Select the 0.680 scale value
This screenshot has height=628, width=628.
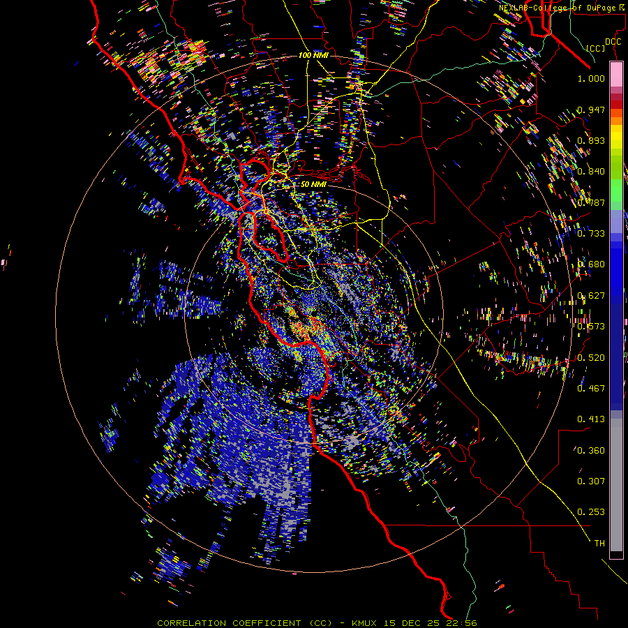point(591,264)
